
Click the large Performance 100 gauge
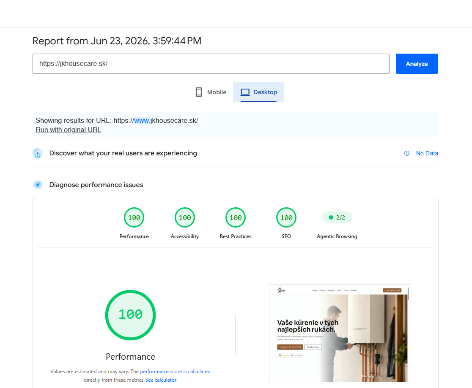(130, 315)
